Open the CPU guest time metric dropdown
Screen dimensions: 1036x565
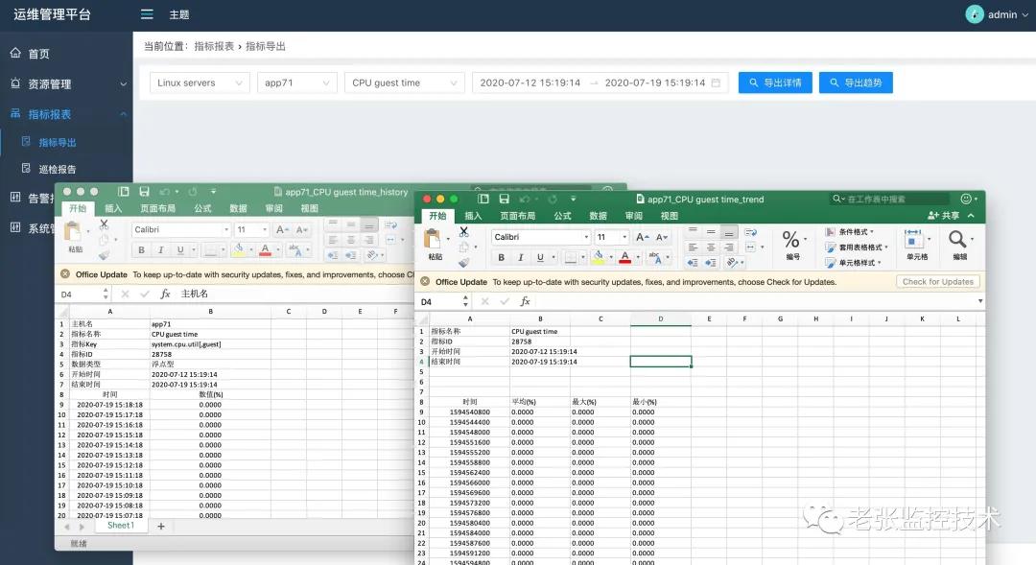pos(404,82)
